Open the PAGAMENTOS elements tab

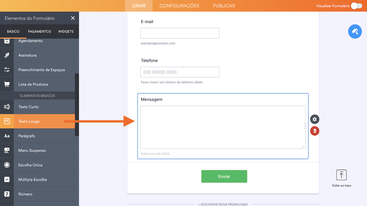(40, 31)
